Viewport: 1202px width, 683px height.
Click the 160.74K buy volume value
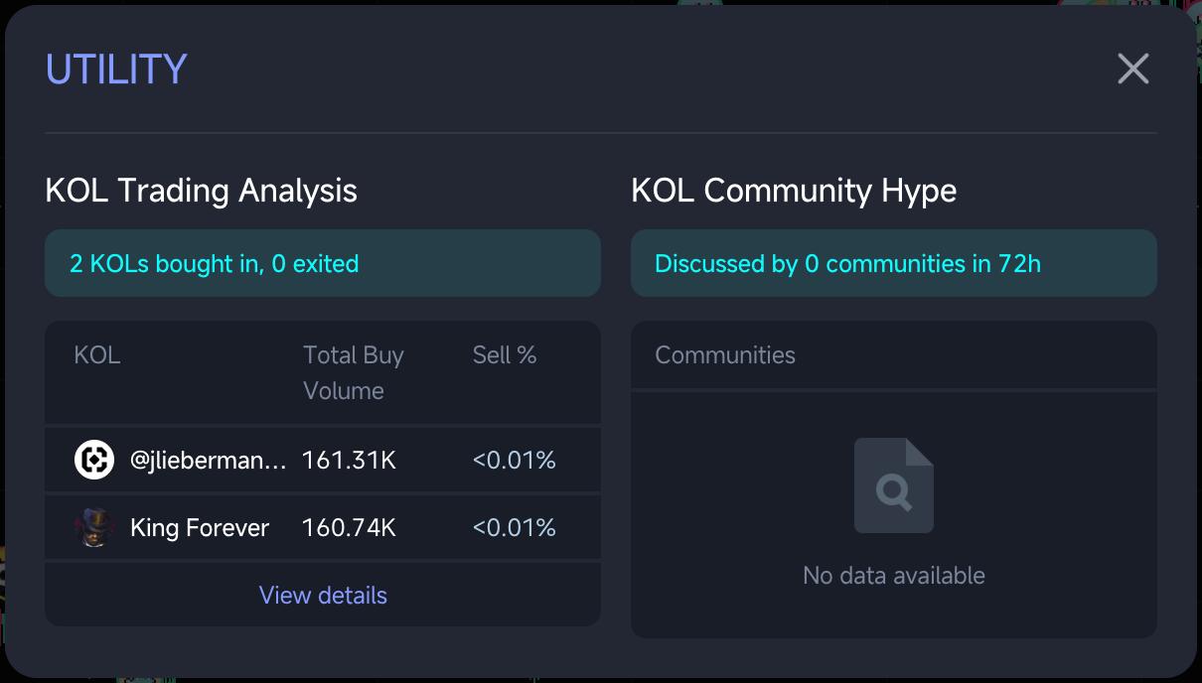coord(349,527)
